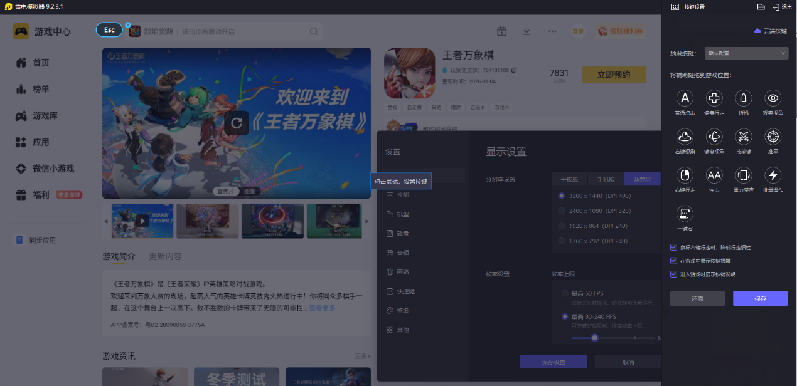
Task: Click the reload icon on the banner video
Action: pyautogui.click(x=237, y=123)
